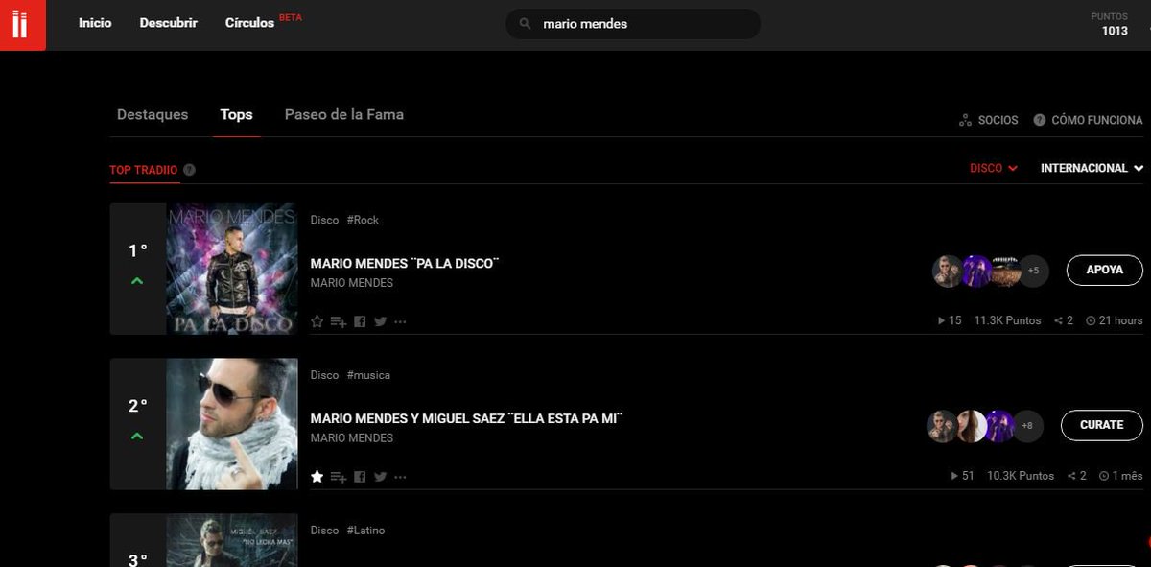Viewport: 1151px width, 567px height.
Task: Click the third supporter avatar on PA LA DISCO
Action: coord(1005,272)
